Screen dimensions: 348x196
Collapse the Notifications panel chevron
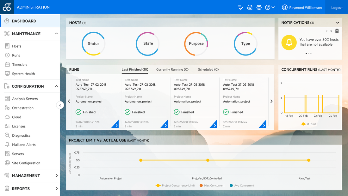338,23
